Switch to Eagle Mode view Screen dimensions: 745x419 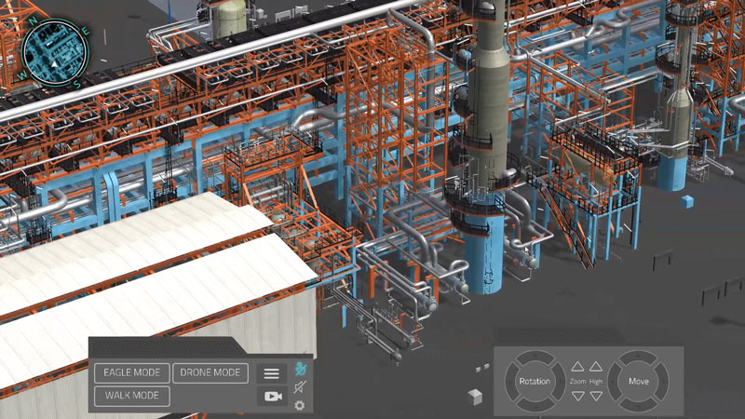click(131, 373)
